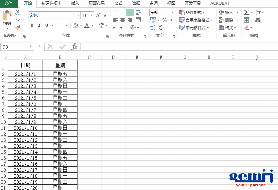Screen dimensions: 278x190
Task: Toggle italic formatting
Action: (39, 25)
